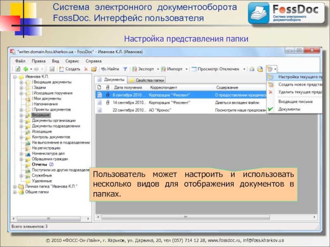Select the Документы tab above the list
This screenshot has height=247, width=330.
pos(111,79)
